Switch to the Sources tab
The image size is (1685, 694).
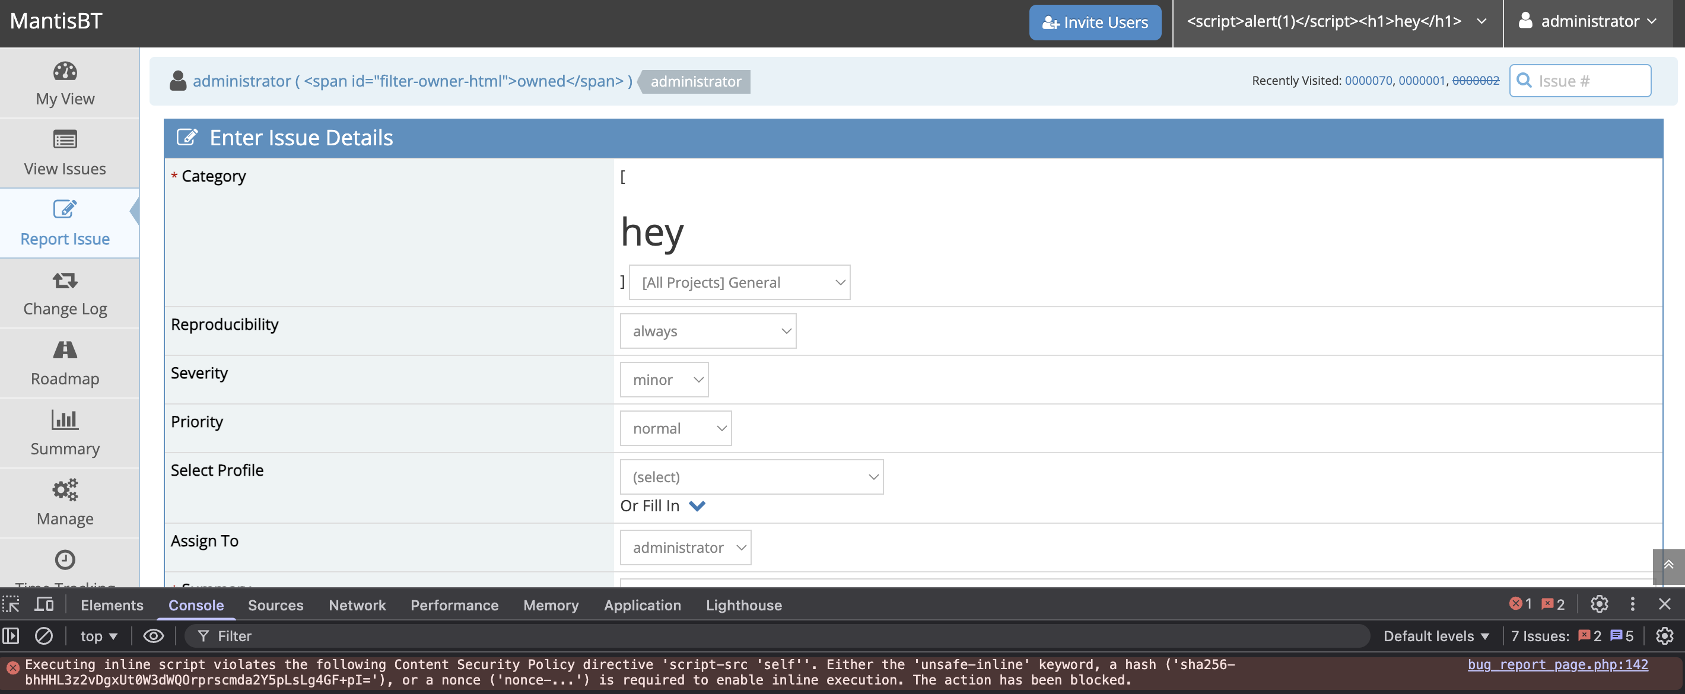(275, 605)
